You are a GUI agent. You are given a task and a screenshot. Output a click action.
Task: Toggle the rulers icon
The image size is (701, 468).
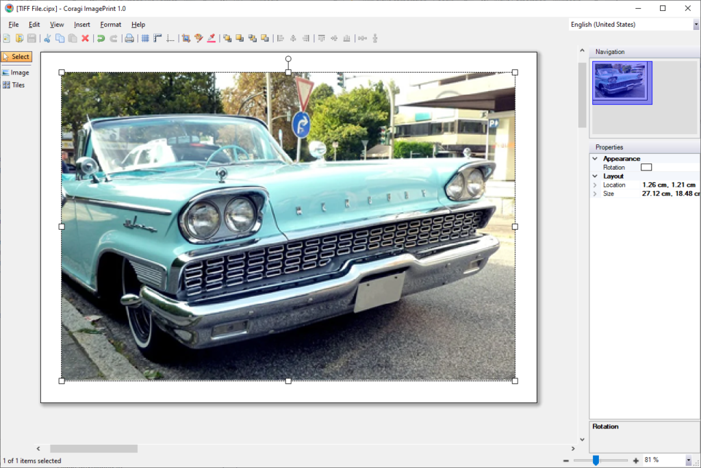(x=157, y=38)
